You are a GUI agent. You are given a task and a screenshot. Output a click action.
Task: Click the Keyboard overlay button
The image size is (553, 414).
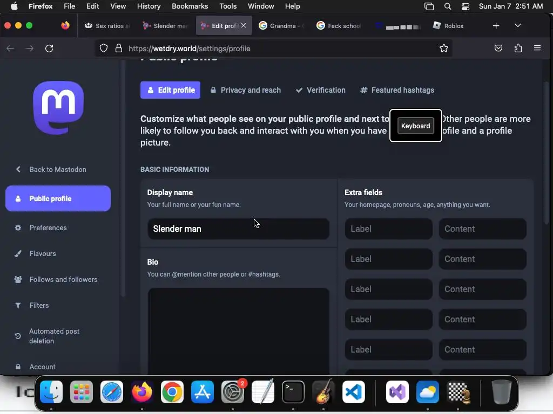click(415, 126)
